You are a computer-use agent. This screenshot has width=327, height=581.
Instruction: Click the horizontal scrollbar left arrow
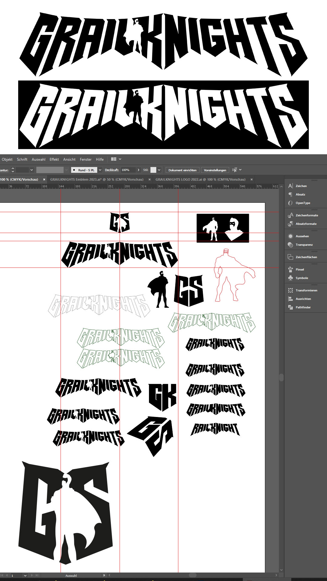coord(110,575)
